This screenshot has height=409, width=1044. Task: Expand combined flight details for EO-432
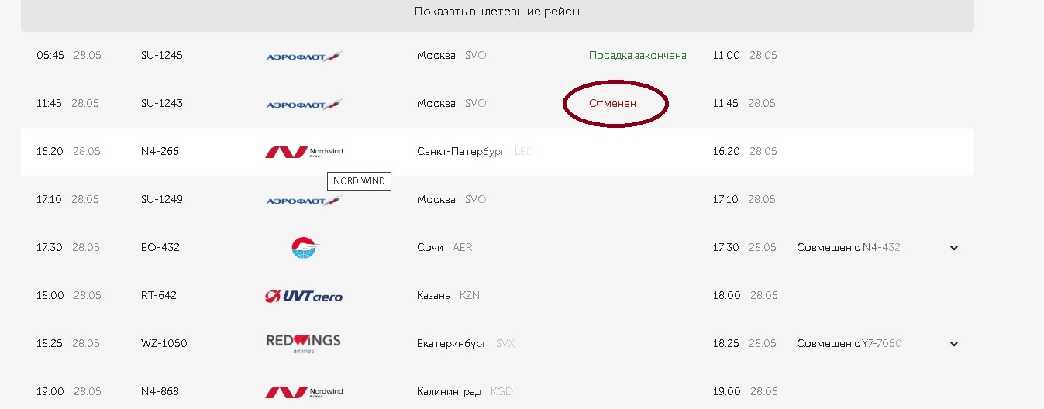(954, 248)
